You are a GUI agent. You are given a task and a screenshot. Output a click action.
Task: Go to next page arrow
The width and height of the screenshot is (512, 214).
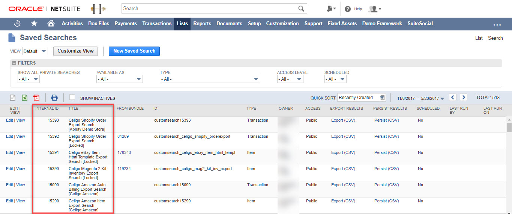point(464,98)
